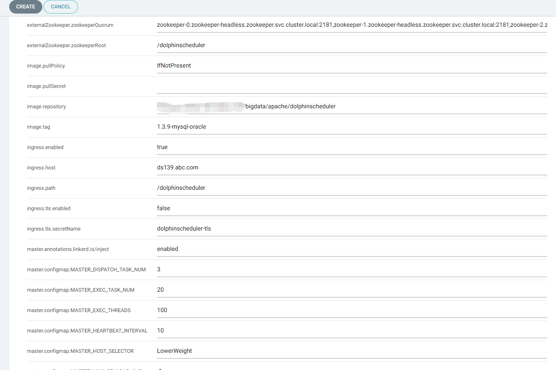Click the ingress.path input field
The width and height of the screenshot is (556, 370).
click(351, 188)
